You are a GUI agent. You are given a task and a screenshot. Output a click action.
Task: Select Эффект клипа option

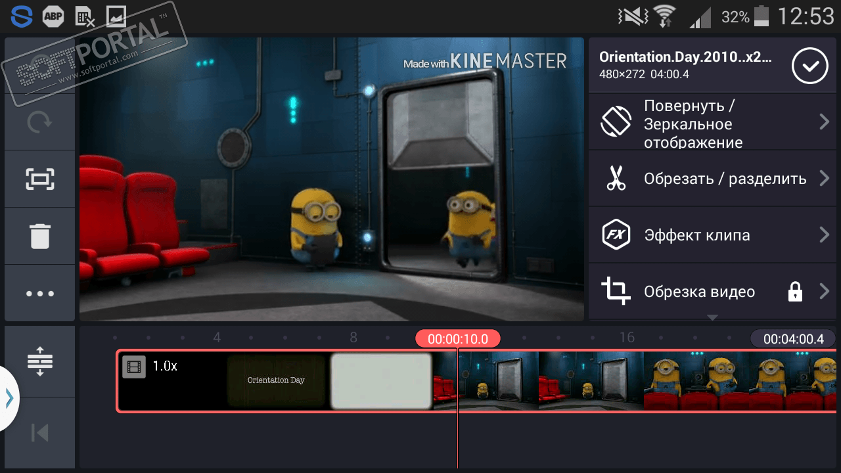click(x=712, y=235)
